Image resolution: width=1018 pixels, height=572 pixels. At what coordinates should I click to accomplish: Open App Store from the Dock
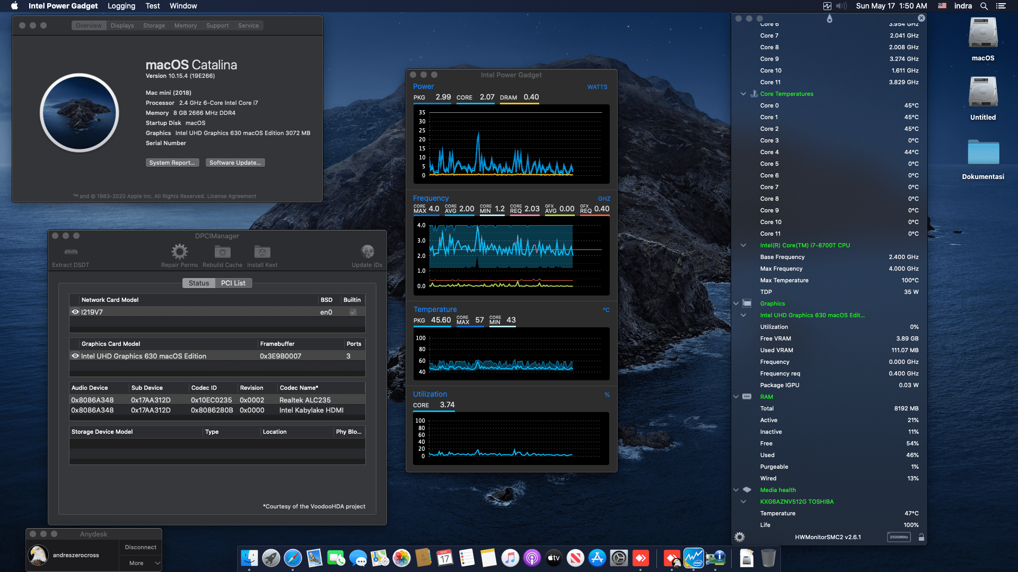click(597, 558)
